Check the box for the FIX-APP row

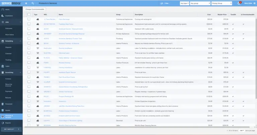pyautogui.click(x=29, y=72)
